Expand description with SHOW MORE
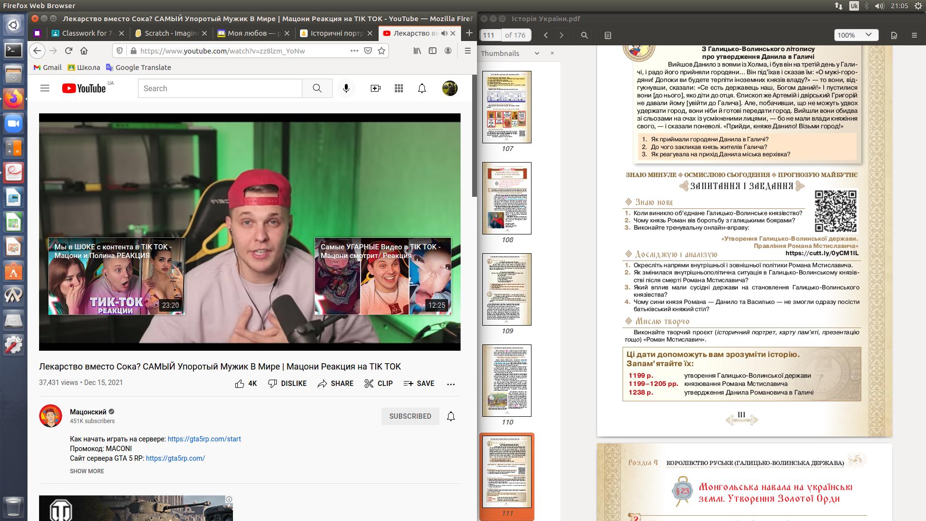The height and width of the screenshot is (521, 926). [87, 471]
